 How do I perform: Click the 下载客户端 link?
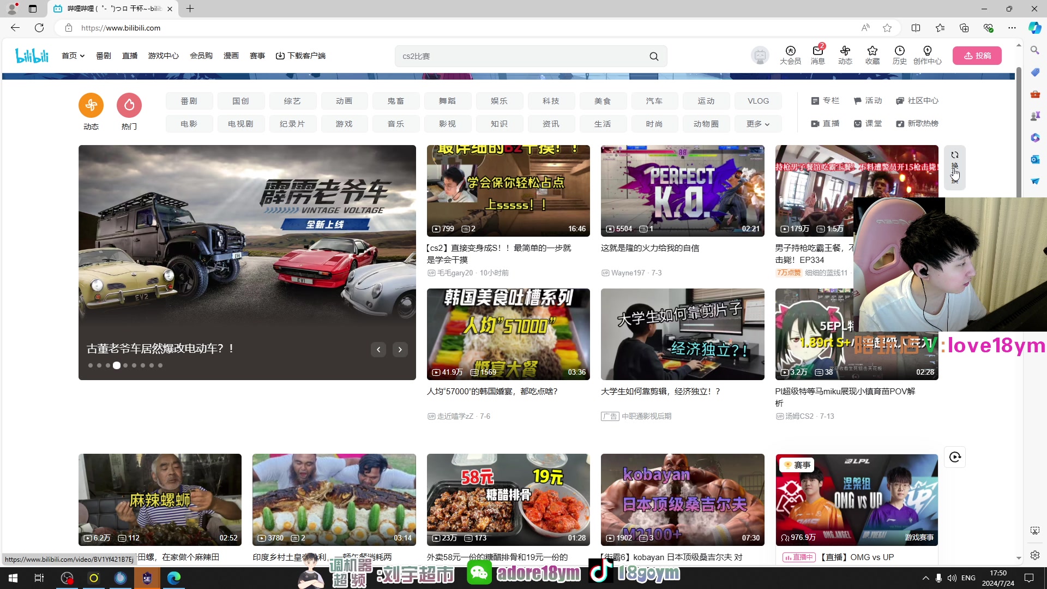pos(300,56)
